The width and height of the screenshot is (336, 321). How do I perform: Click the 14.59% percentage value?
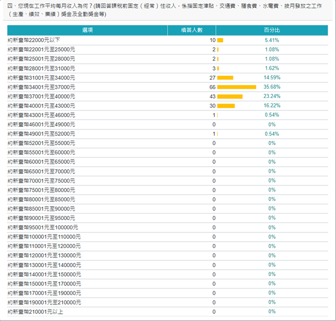point(271,78)
